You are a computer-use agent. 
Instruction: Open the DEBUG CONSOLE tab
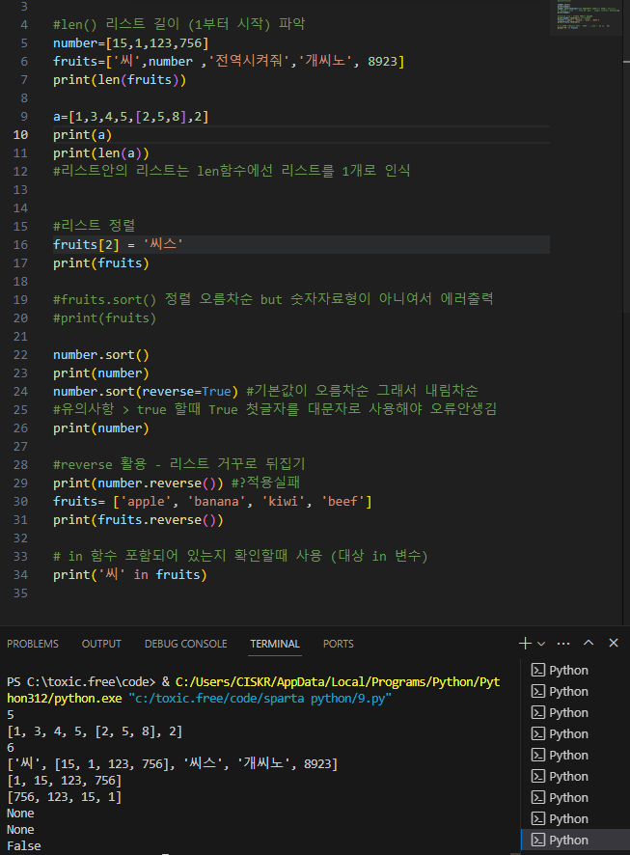pyautogui.click(x=186, y=644)
